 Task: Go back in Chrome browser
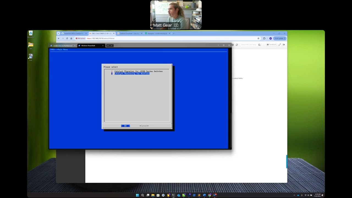pos(59,38)
